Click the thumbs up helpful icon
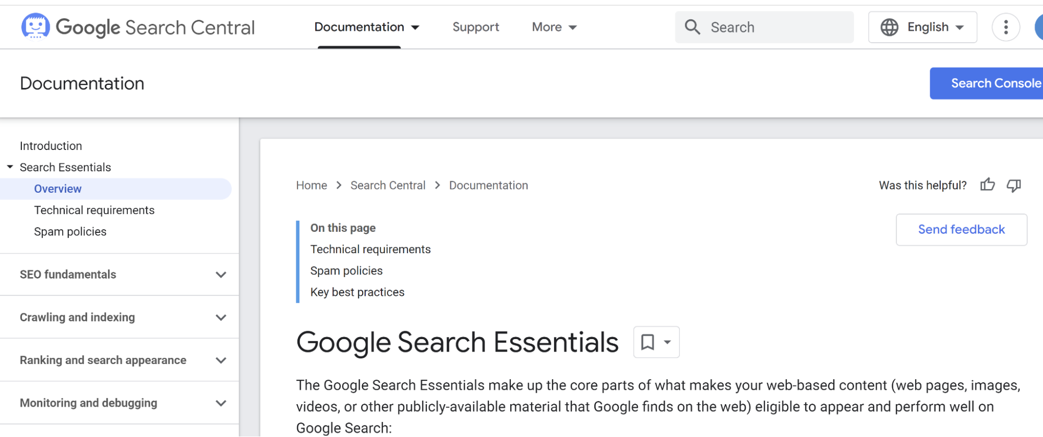 (x=987, y=185)
